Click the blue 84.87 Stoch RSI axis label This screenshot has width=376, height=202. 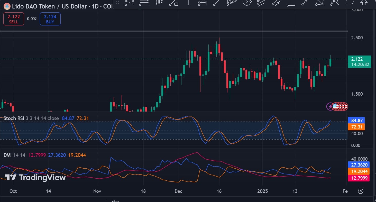(356, 120)
